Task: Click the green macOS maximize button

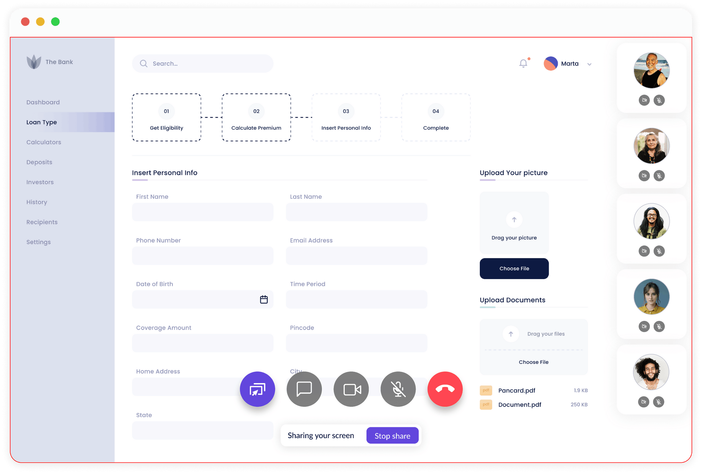Action: [55, 22]
